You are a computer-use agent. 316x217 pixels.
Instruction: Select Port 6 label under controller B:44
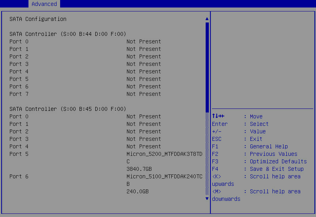click(x=19, y=86)
